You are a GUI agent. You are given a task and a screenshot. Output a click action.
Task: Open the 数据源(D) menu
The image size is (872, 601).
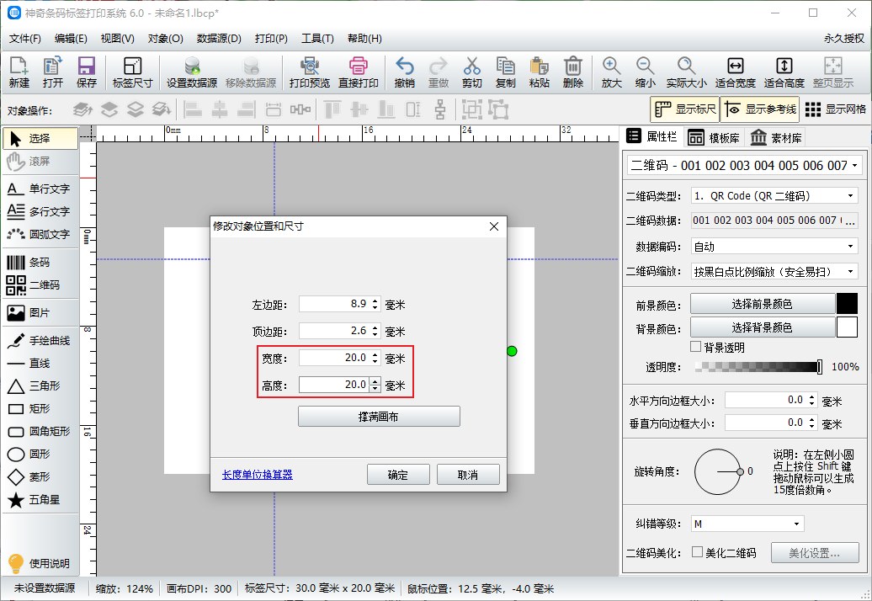coord(219,39)
